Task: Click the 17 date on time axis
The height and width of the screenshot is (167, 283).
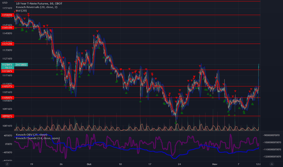Action: 150,164
